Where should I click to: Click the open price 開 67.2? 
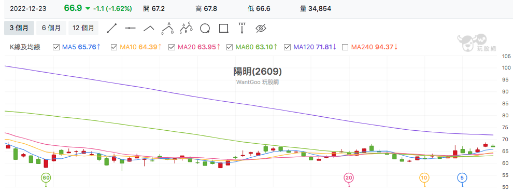click(154, 9)
